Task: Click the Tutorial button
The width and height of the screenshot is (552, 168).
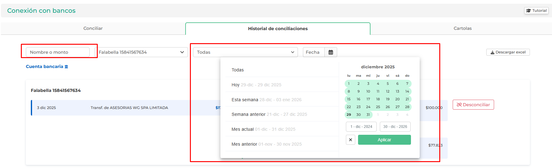Action: (x=536, y=11)
